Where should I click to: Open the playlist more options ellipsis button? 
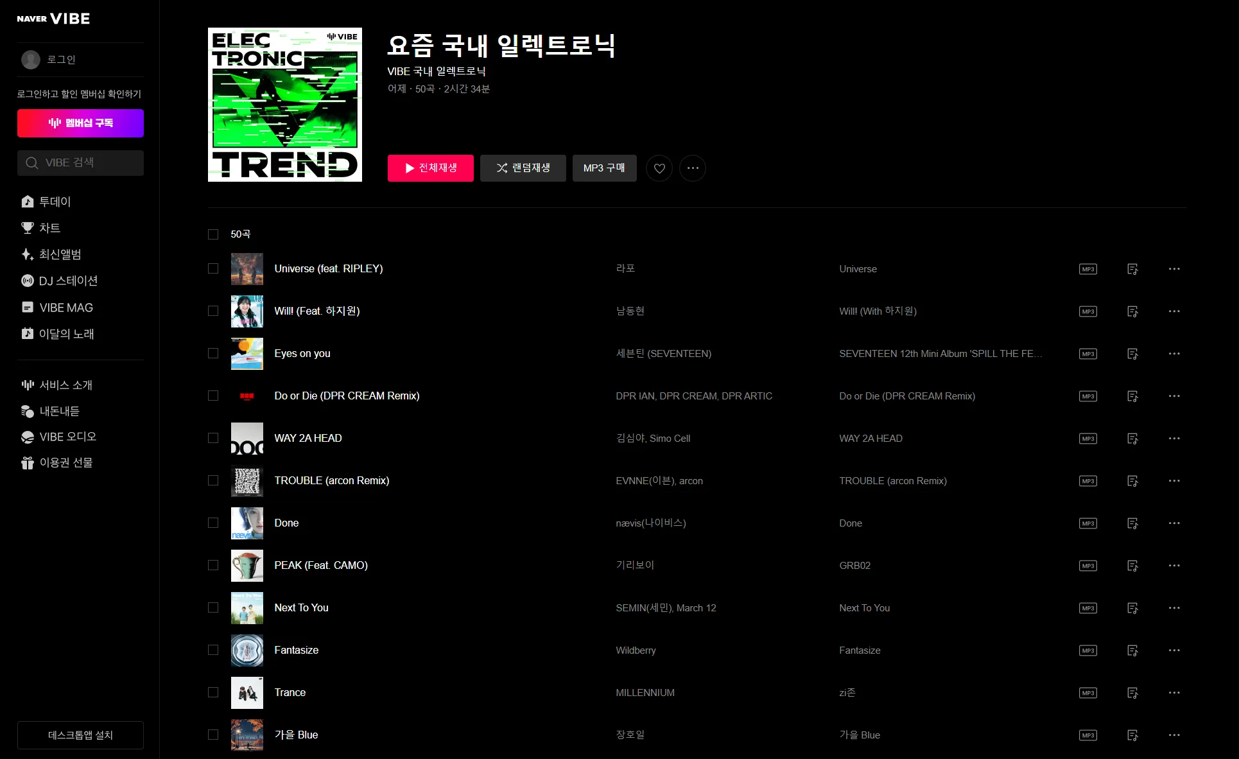(x=693, y=168)
